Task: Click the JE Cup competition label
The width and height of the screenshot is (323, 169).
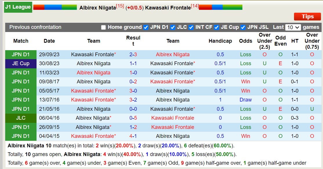Action: click(x=21, y=63)
